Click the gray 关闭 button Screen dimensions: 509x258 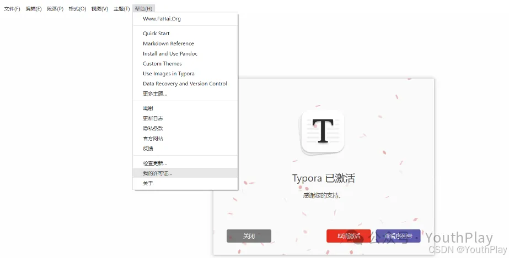click(x=249, y=236)
